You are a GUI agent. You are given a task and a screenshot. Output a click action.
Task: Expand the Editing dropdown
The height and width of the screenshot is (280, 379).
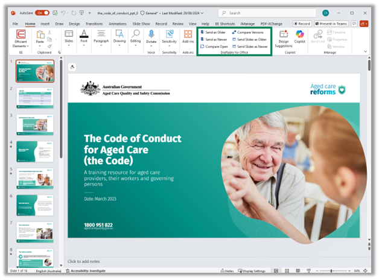point(135,45)
